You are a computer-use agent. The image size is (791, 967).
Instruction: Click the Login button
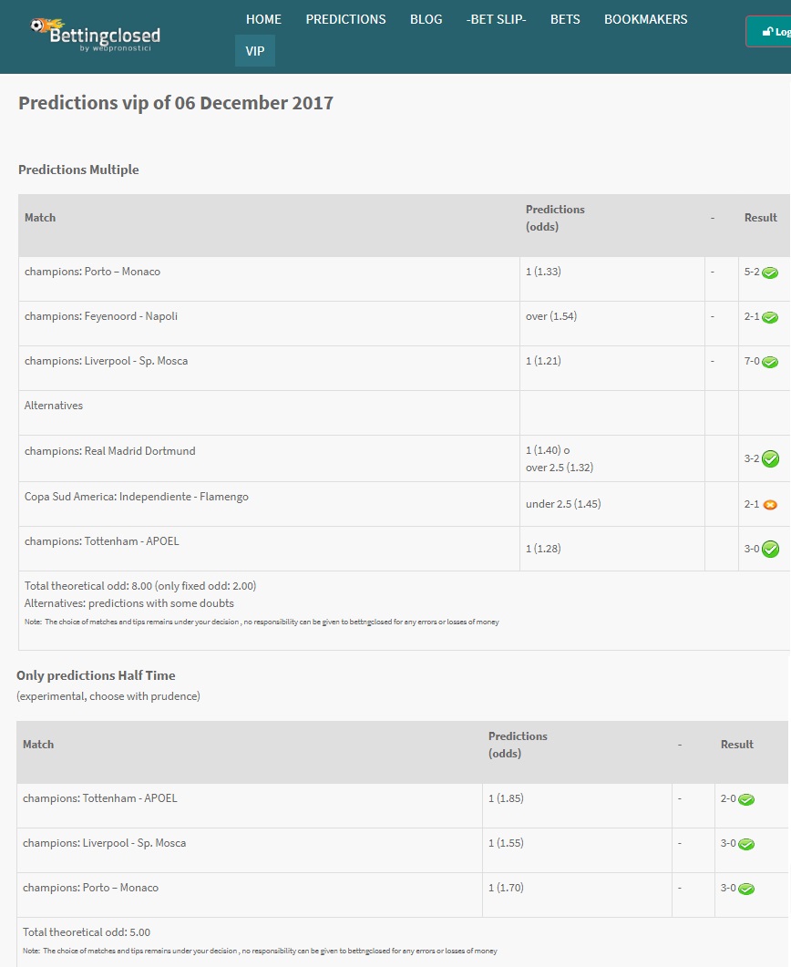coord(769,32)
